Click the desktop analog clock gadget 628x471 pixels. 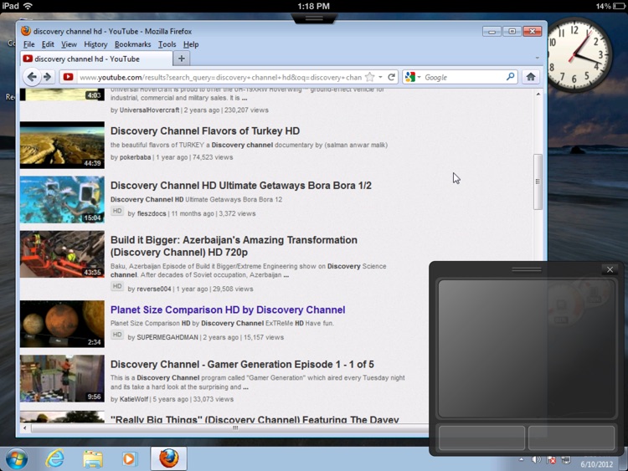click(577, 55)
